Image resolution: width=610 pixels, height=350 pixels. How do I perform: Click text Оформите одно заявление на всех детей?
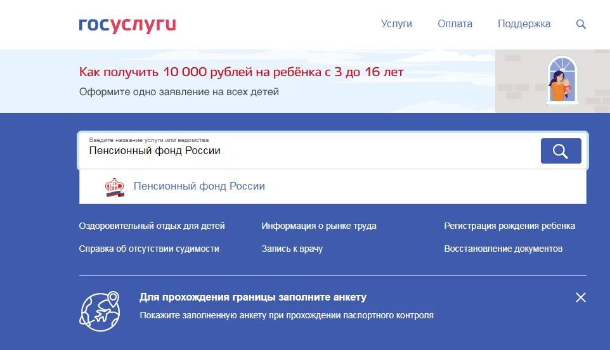coord(179,92)
